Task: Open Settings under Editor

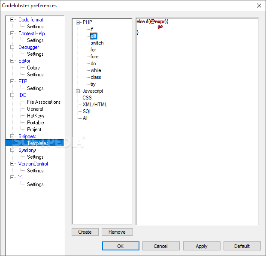Action: pos(35,75)
